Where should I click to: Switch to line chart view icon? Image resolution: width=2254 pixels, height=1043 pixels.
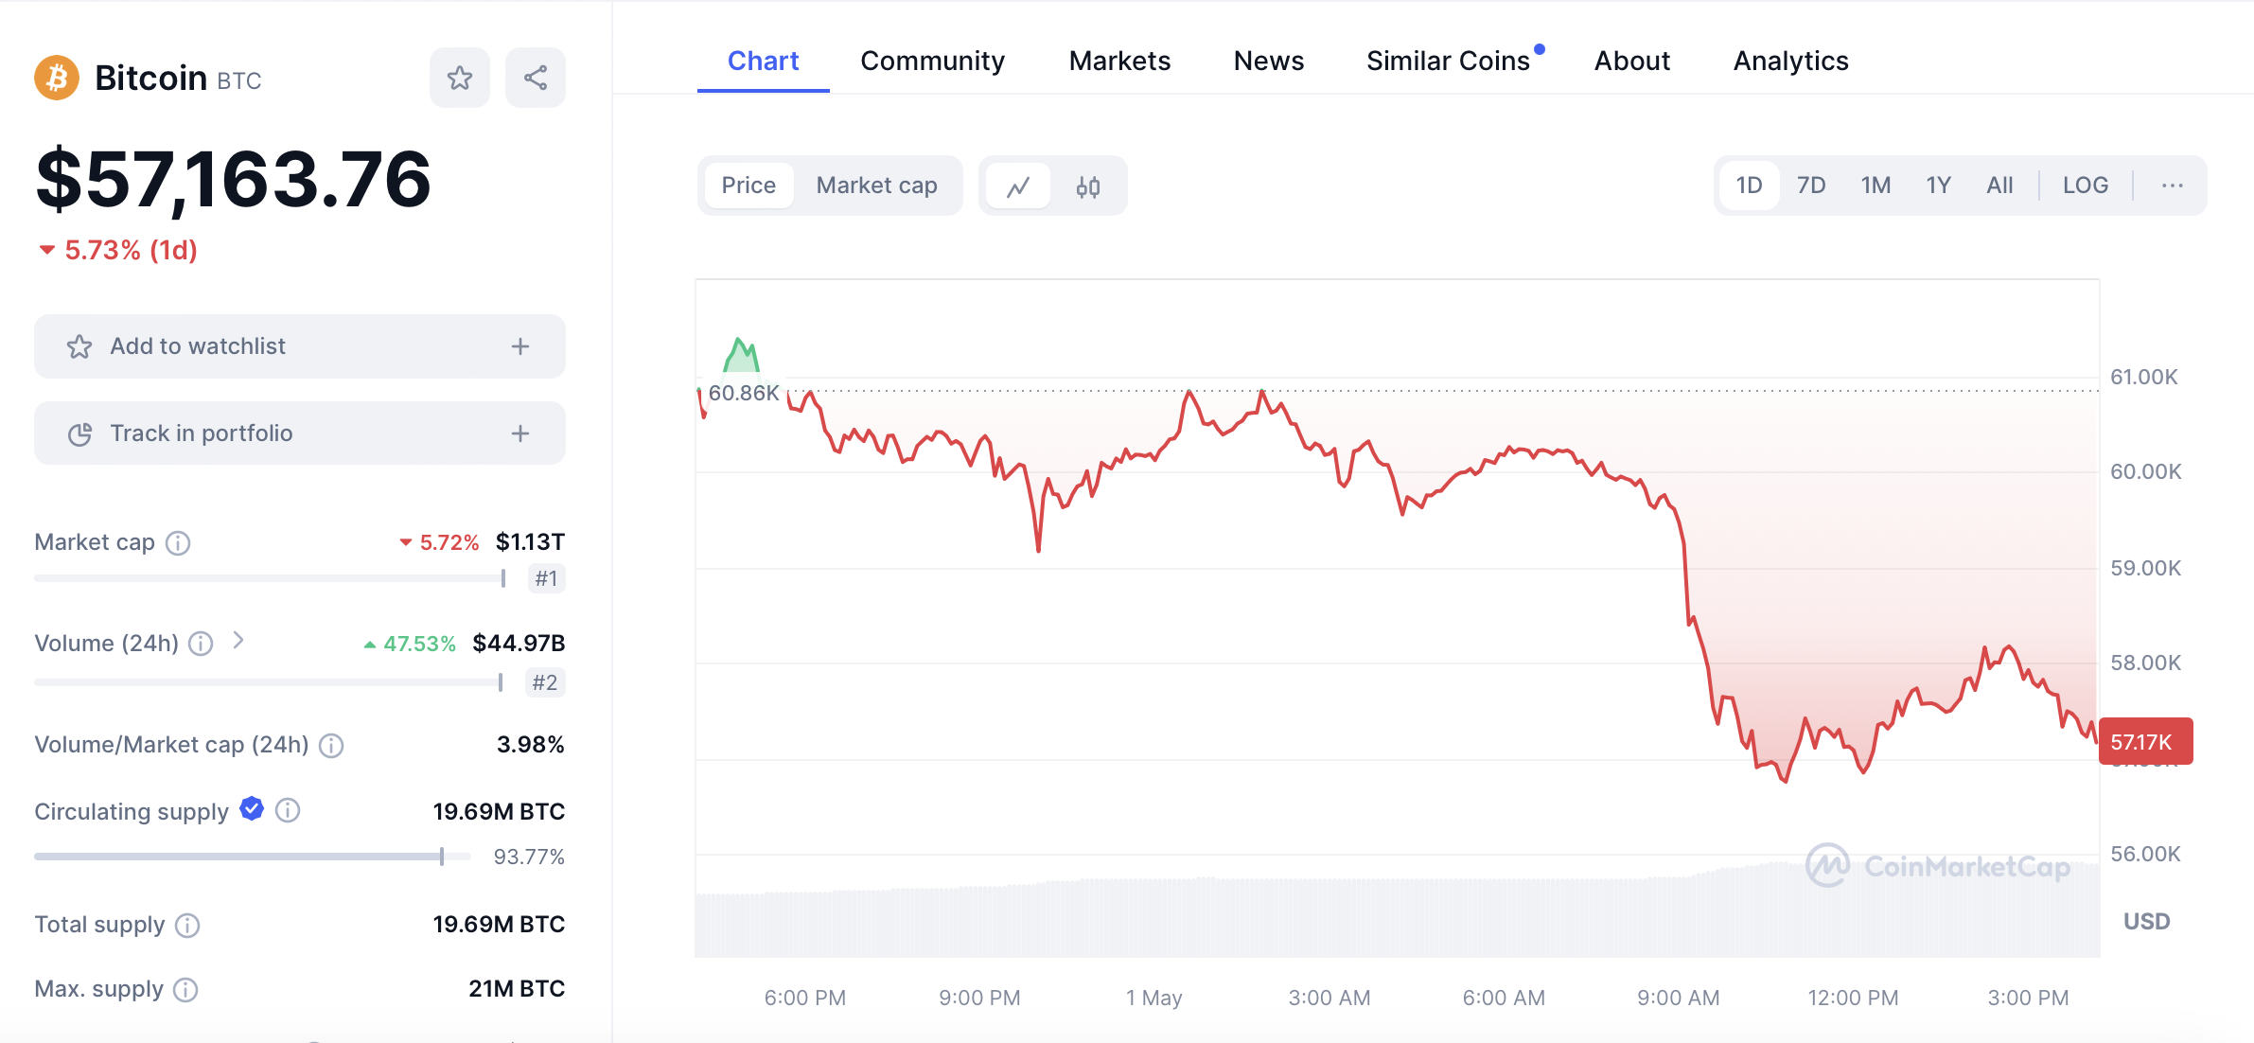(1018, 186)
